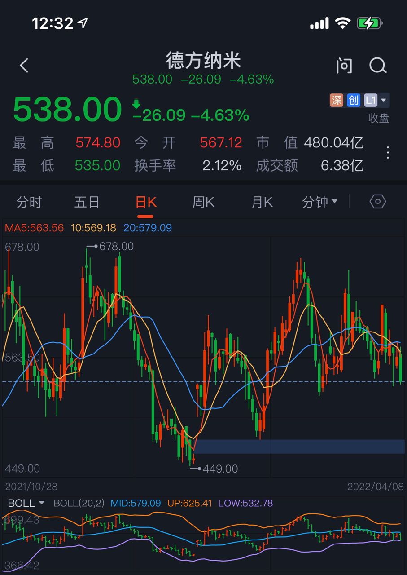Tap the MA5 moving average label
Screen dimensions: 407x575
tap(34, 228)
